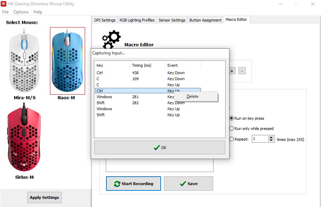Click the green checkmark on Save button
Viewport: 321px width, 207px height.
click(x=183, y=184)
